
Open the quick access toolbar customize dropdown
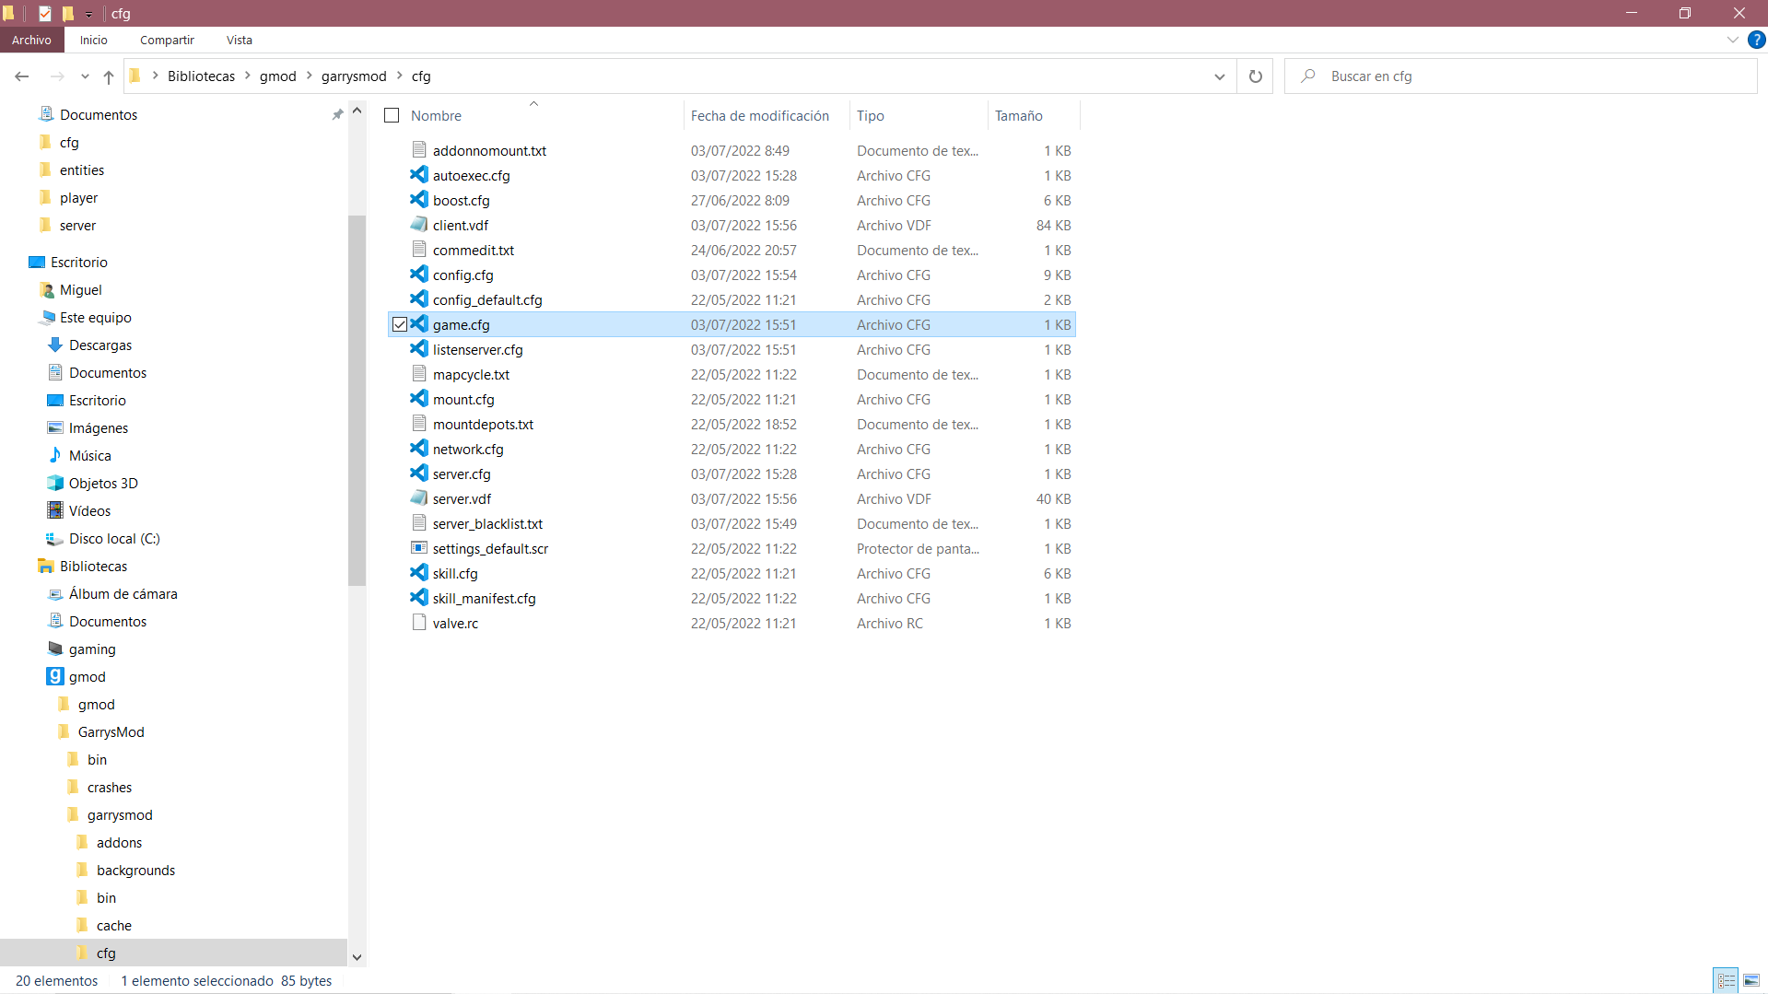tap(88, 14)
